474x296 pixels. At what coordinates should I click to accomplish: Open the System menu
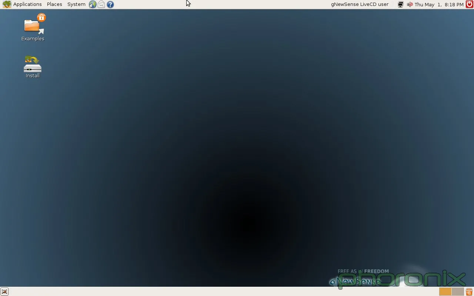pyautogui.click(x=76, y=4)
